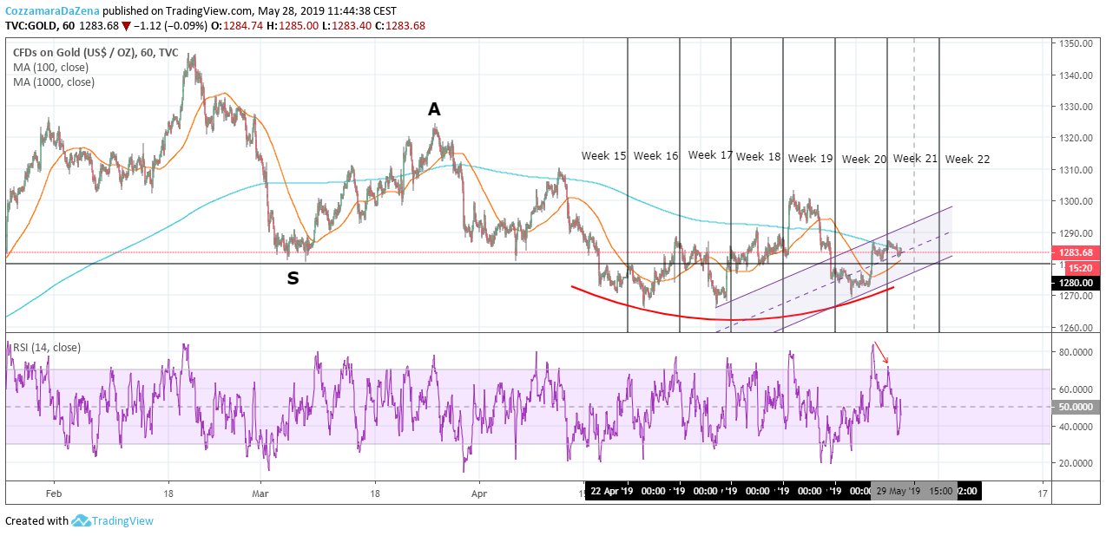Click 80.0000 on the RSI axis
1106x536 pixels.
[1074, 352]
